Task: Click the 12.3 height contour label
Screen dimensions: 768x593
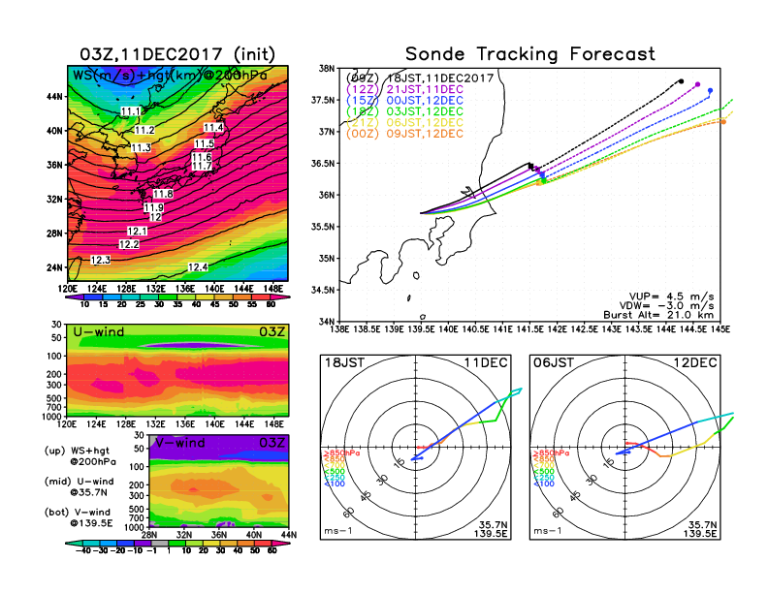Action: [100, 260]
